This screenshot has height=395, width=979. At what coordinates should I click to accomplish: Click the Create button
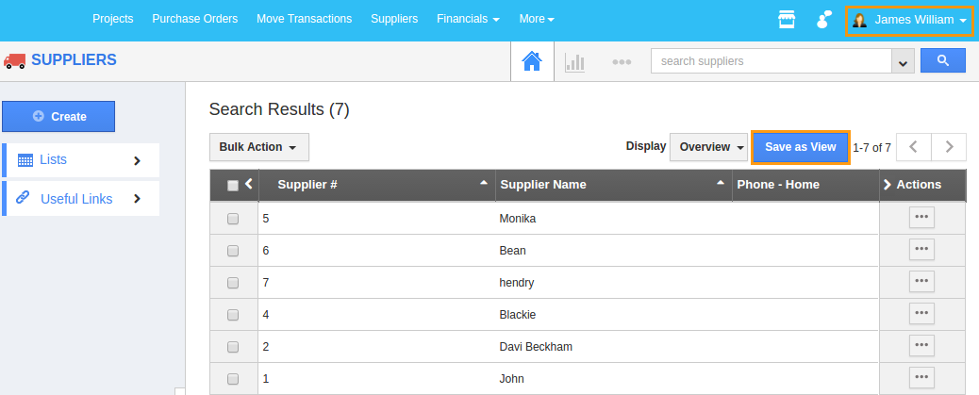tap(58, 117)
